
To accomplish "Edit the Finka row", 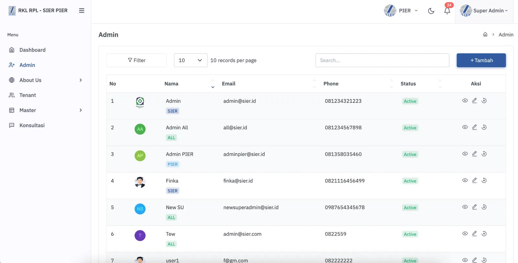I will (474, 180).
